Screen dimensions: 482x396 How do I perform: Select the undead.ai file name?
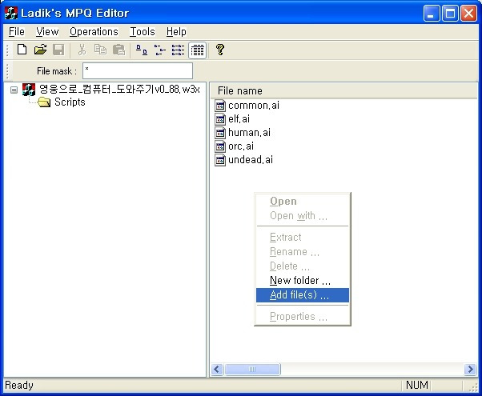point(251,160)
